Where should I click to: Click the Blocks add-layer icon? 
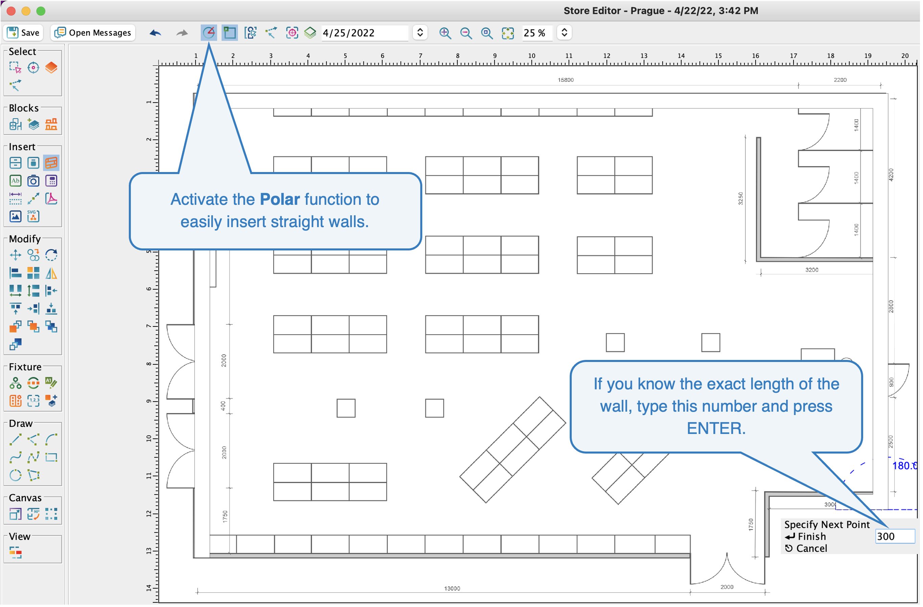pos(33,124)
